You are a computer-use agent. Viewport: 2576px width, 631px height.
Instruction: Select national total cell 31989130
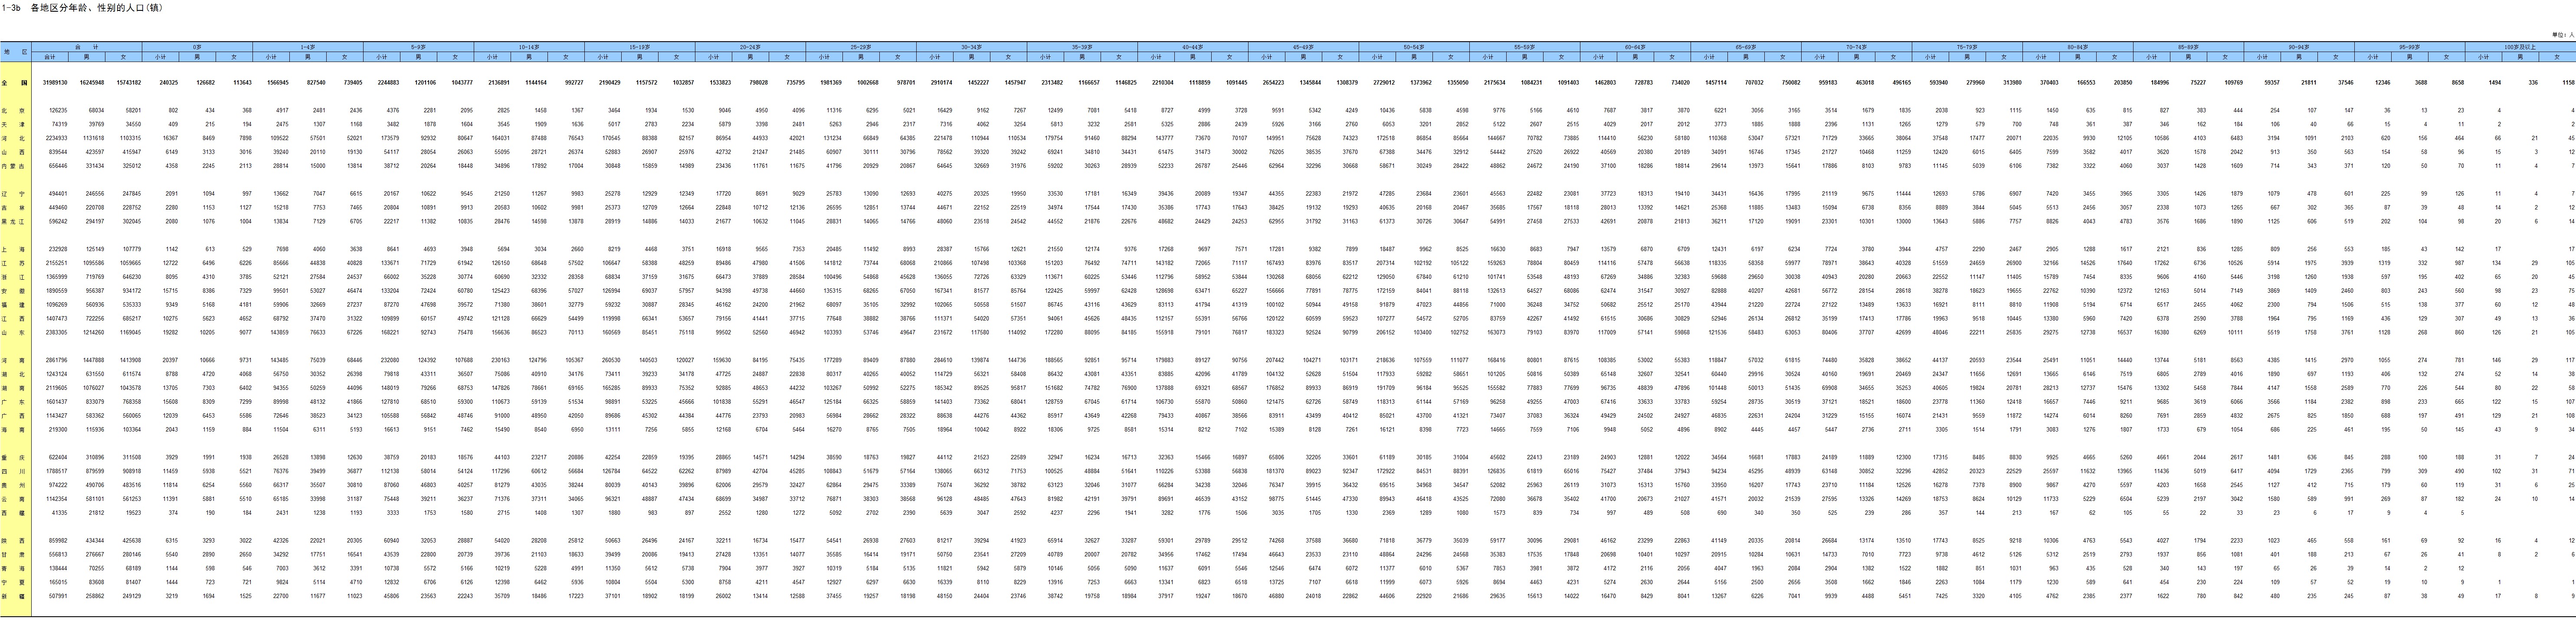pyautogui.click(x=56, y=83)
